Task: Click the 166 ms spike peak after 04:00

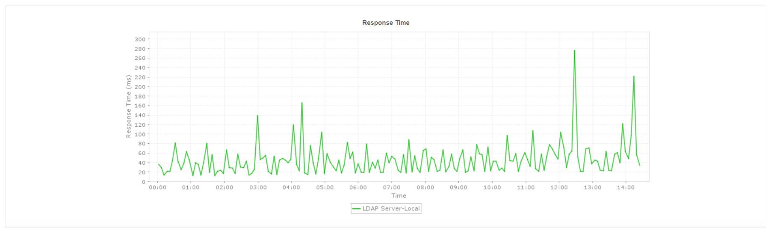Action: pyautogui.click(x=302, y=103)
